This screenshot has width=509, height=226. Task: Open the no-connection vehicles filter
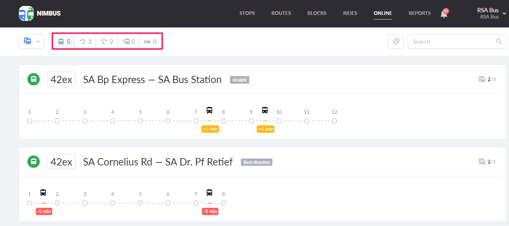(x=128, y=41)
